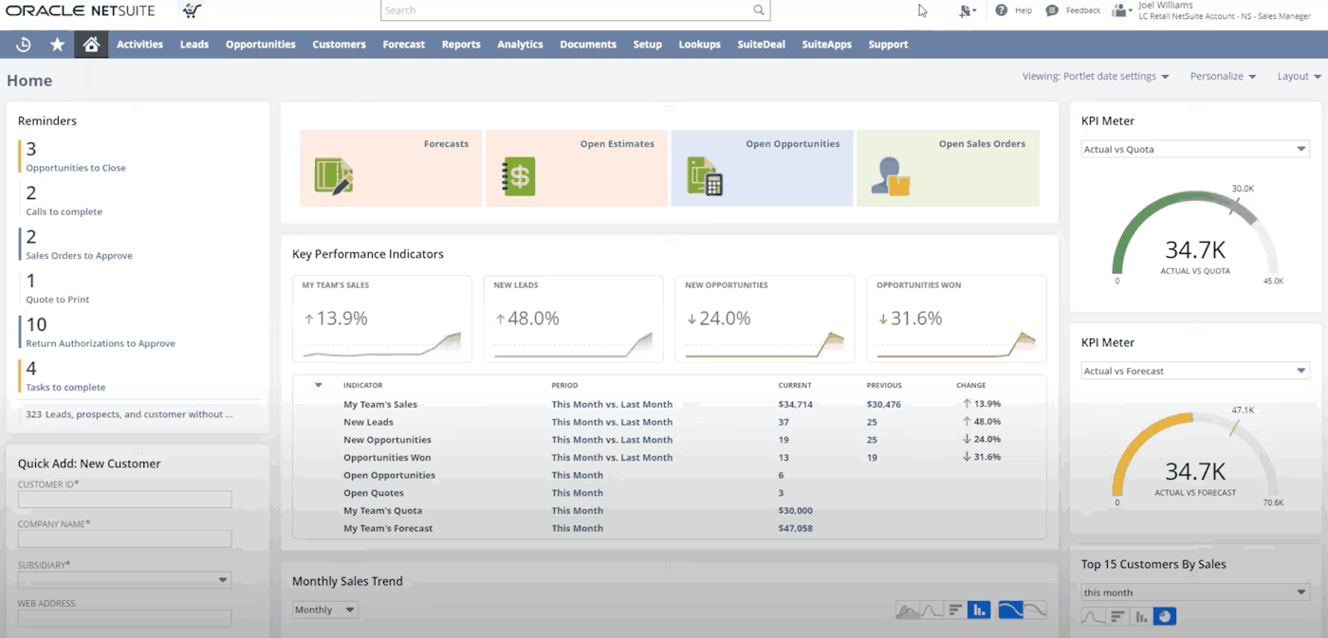Expand the Subsidiary dropdown in Quick Add
This screenshot has height=638, width=1328.
[x=124, y=580]
